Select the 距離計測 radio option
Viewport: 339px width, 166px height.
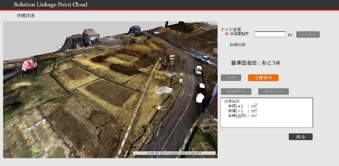point(227,45)
